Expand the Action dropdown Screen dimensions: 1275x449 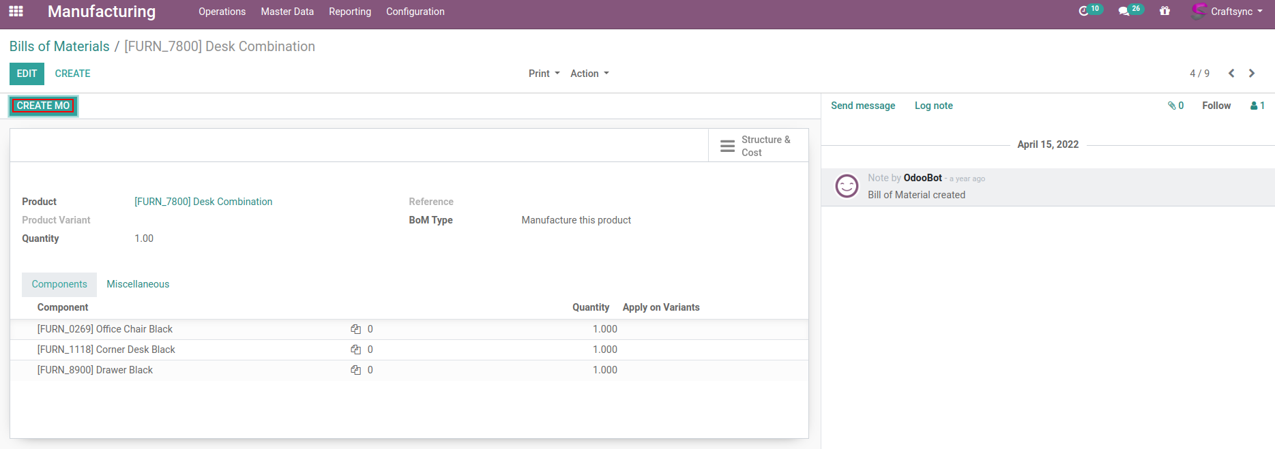[589, 74]
